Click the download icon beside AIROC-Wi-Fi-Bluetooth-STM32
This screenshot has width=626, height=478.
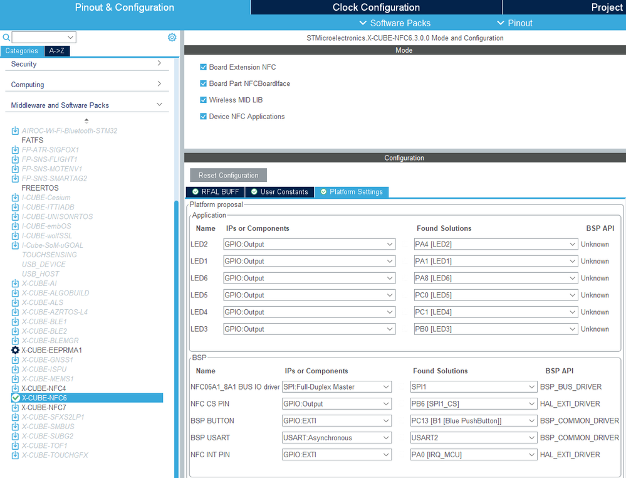click(x=15, y=130)
